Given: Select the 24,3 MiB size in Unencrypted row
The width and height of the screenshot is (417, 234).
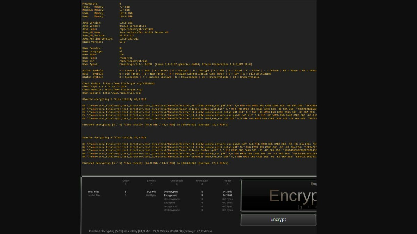Looking at the screenshot, I should (228, 192).
